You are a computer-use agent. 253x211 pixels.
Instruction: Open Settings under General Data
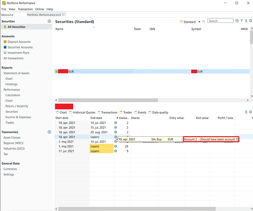click(9, 174)
